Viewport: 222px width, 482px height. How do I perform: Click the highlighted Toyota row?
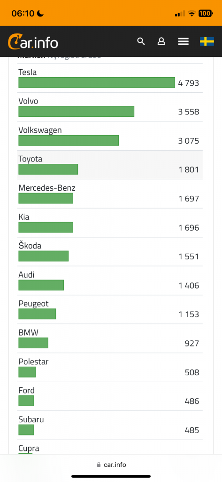click(110, 165)
